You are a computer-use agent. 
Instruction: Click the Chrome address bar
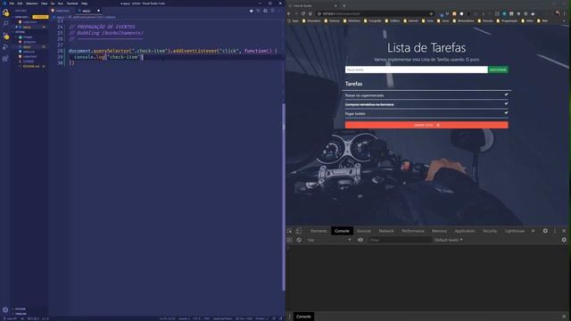pos(375,13)
